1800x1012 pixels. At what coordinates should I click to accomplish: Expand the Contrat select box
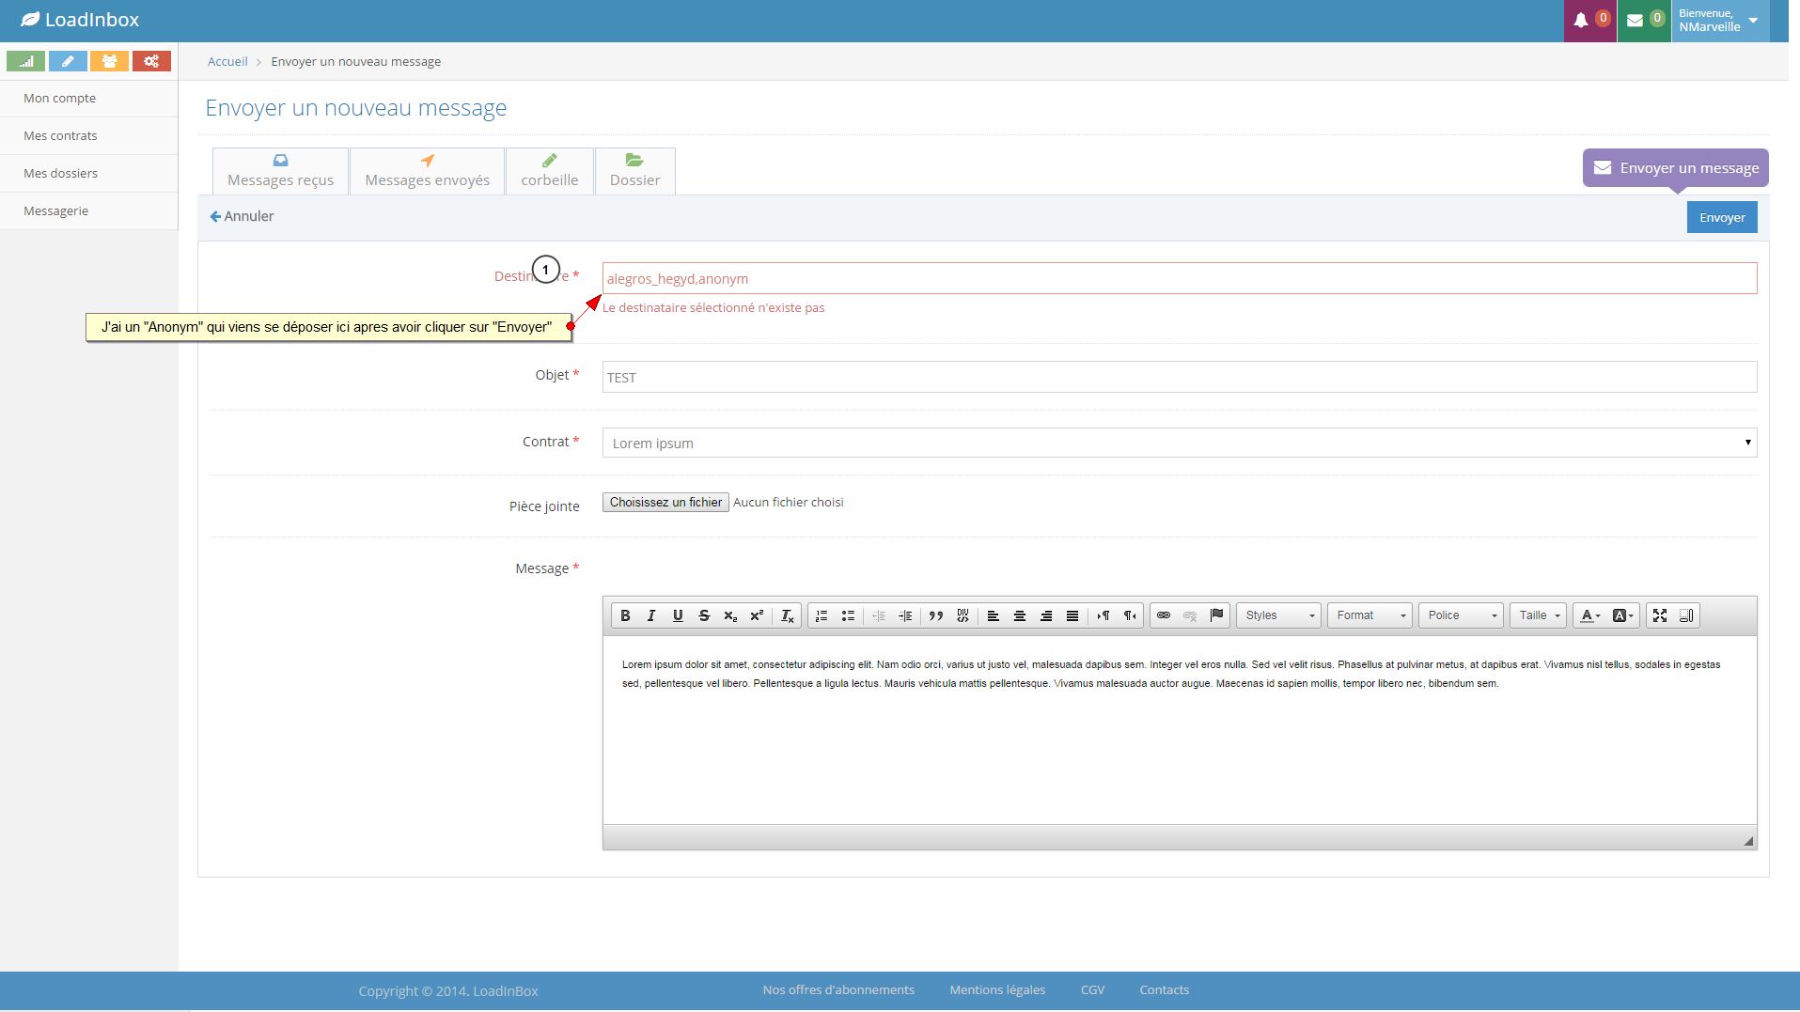click(x=1180, y=443)
